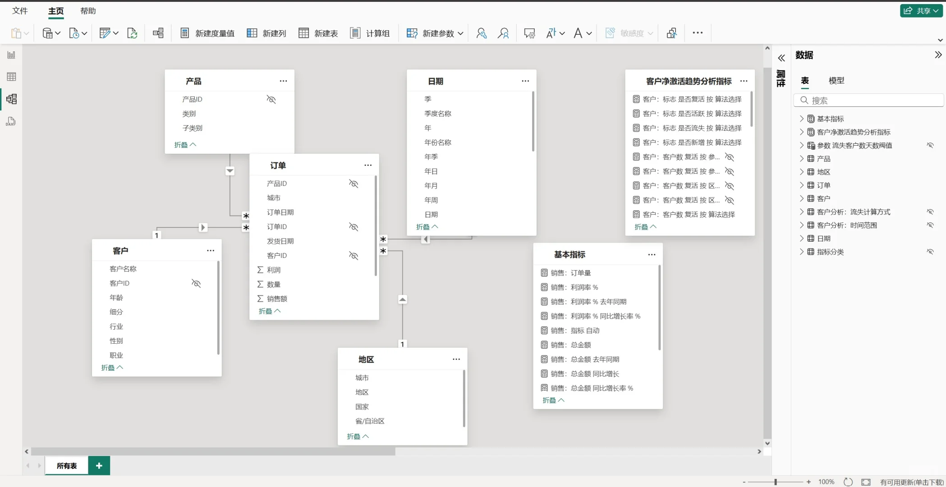Image resolution: width=946 pixels, height=487 pixels.
Task: Click the zoom slider handle in status bar
Action: tap(776, 482)
